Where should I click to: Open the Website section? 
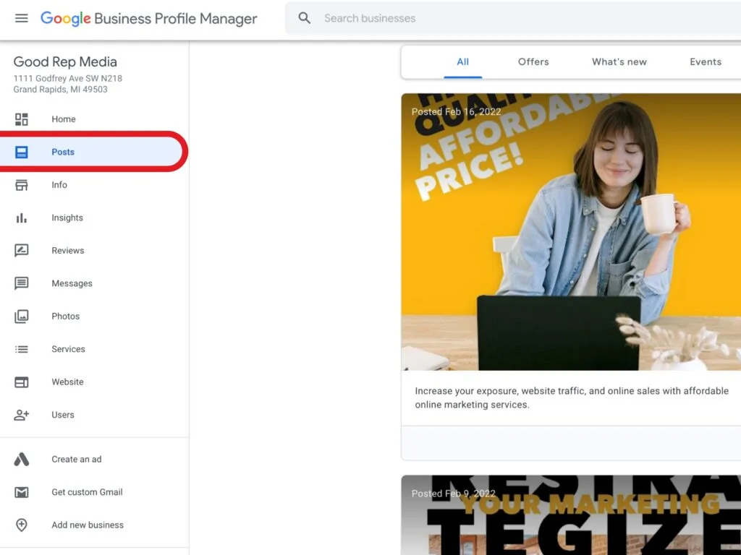pyautogui.click(x=67, y=382)
